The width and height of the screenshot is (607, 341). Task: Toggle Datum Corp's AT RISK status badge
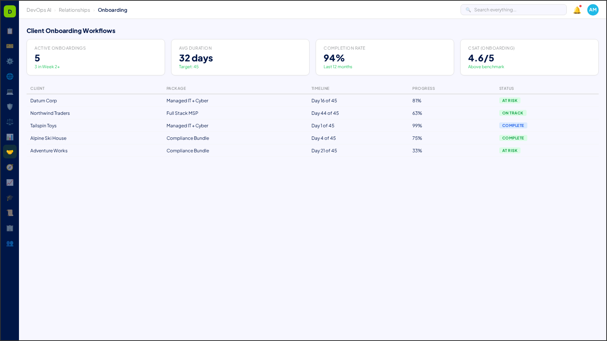tap(510, 100)
